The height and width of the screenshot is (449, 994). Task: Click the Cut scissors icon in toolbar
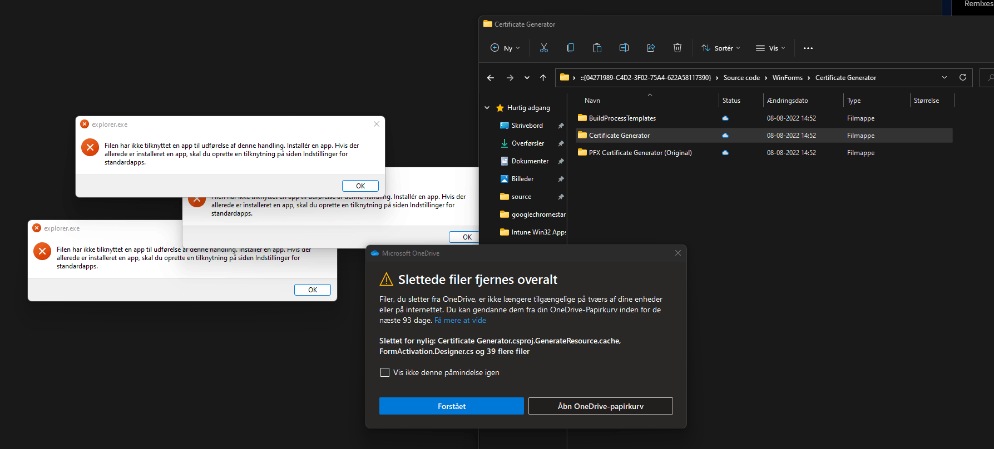(543, 48)
